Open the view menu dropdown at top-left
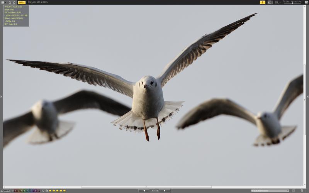This screenshot has height=193, width=309. 3,2
